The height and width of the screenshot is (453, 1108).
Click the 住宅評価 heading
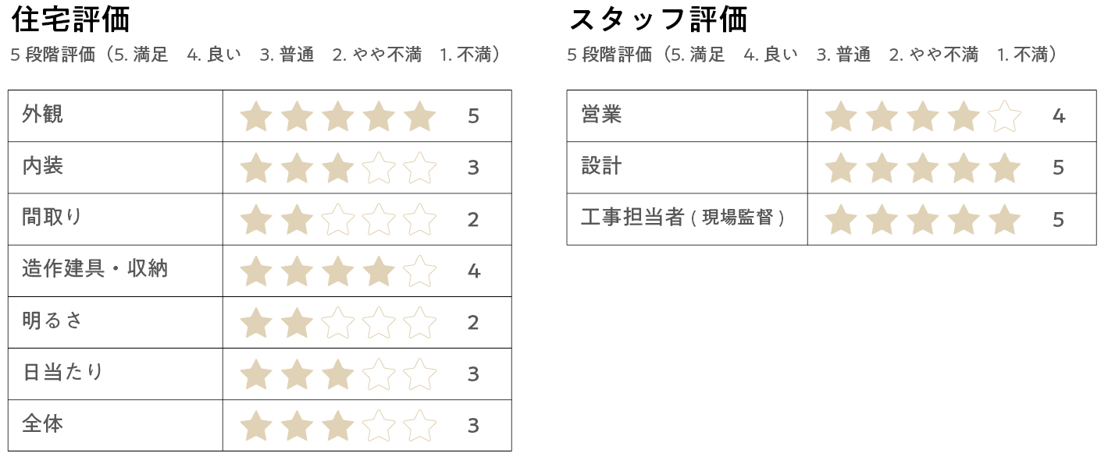[71, 19]
